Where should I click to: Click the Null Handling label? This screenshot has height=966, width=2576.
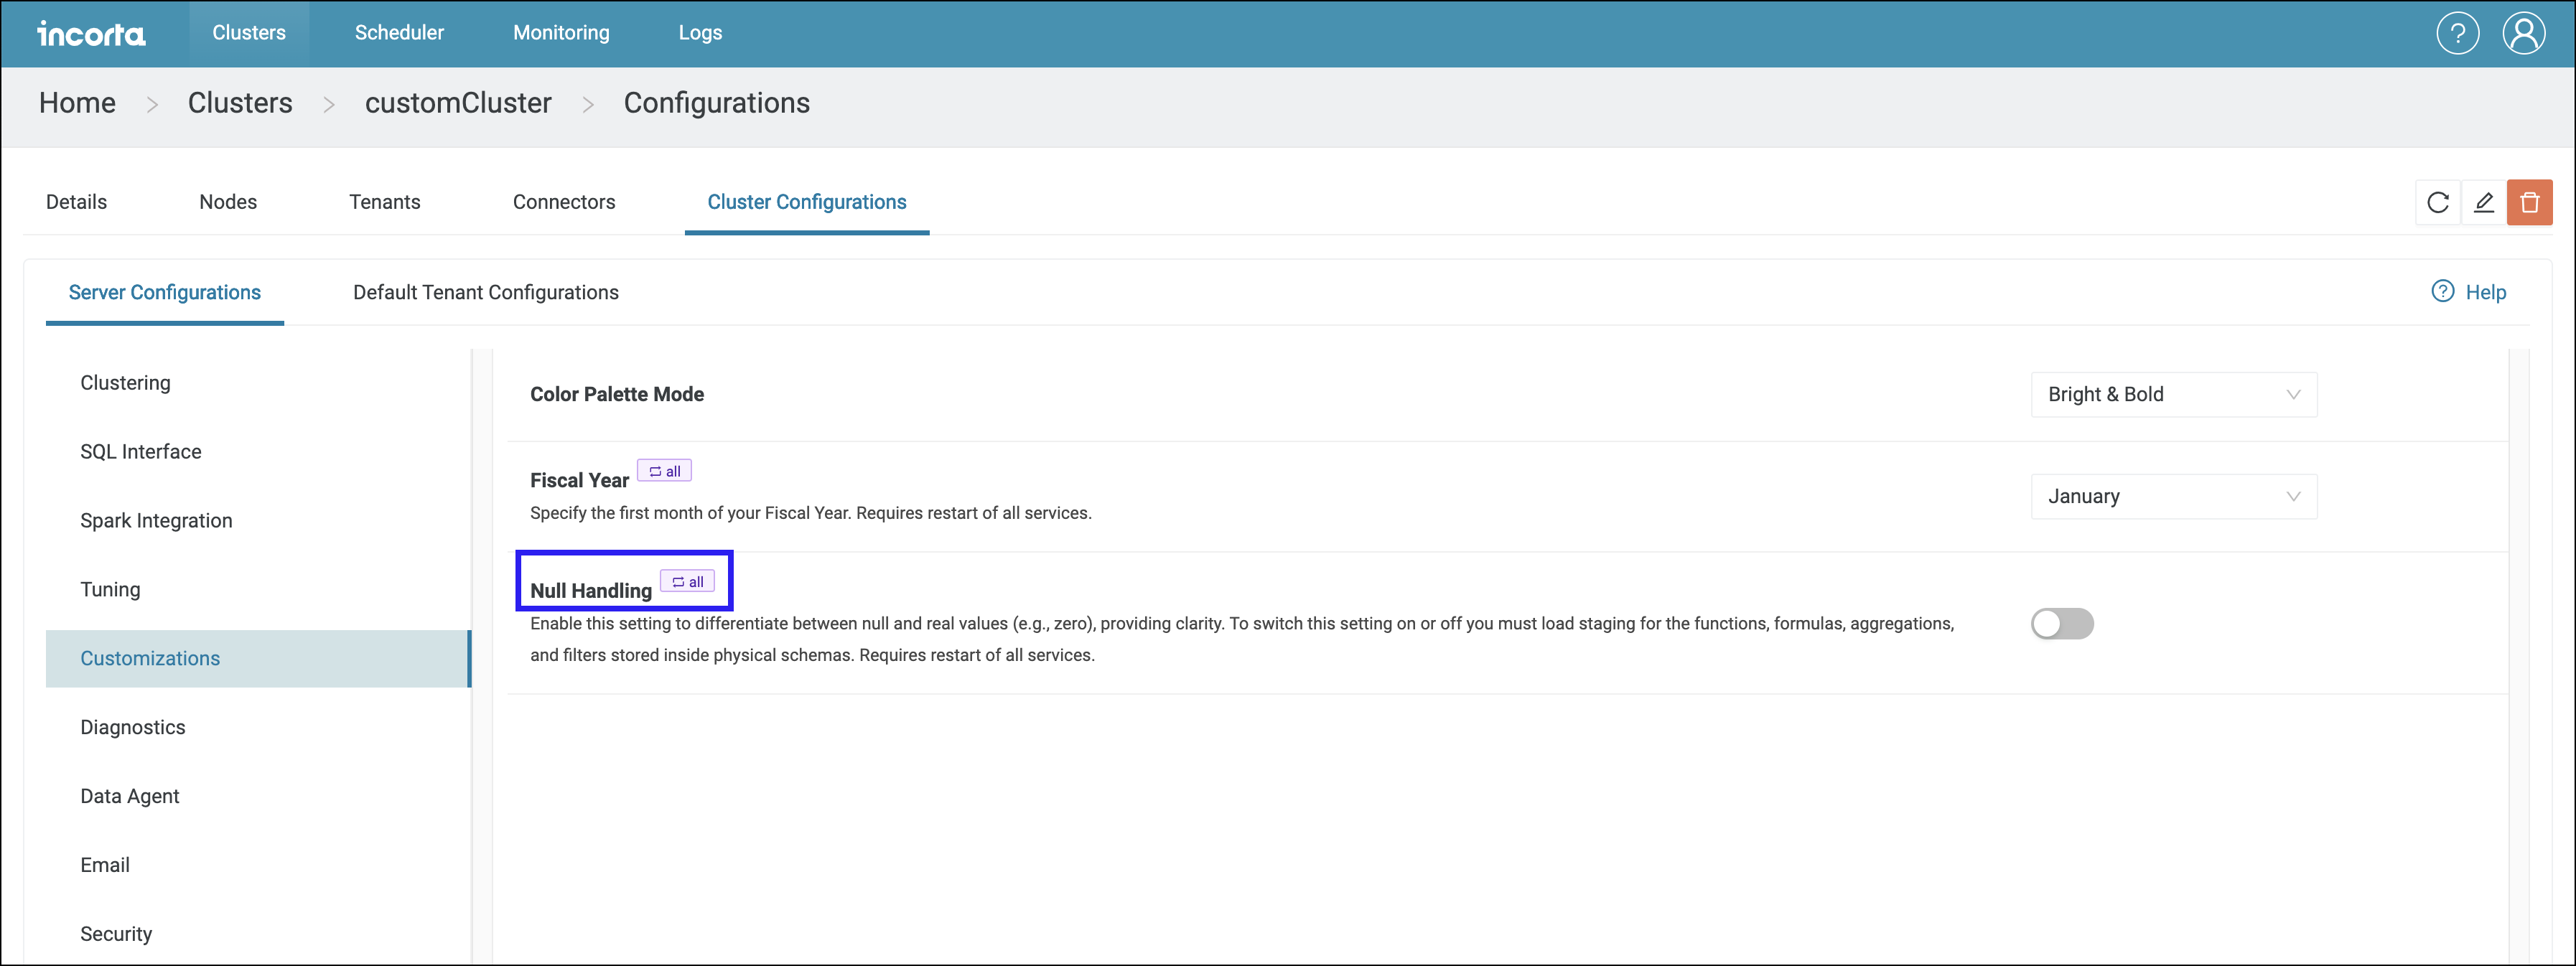[591, 591]
